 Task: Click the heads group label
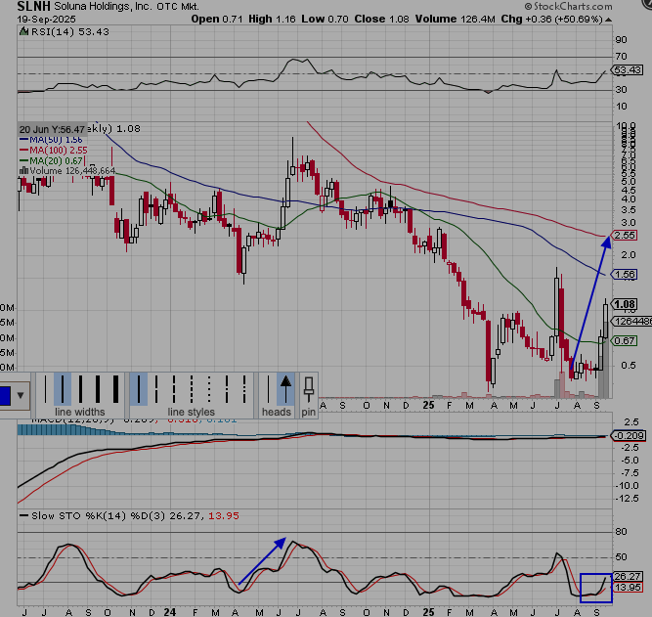click(x=276, y=412)
